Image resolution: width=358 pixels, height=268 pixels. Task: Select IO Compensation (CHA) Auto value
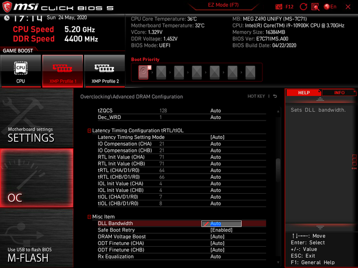point(215,144)
